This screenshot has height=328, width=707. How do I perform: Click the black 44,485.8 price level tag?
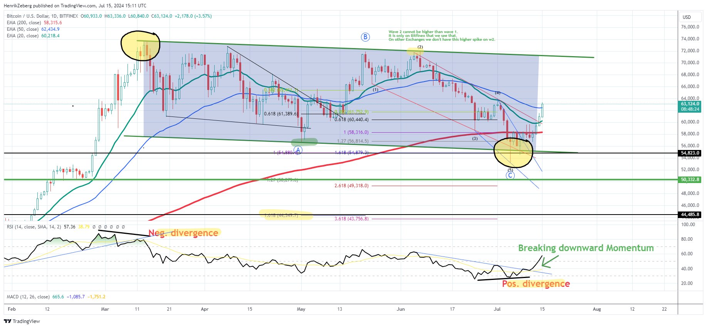point(690,215)
